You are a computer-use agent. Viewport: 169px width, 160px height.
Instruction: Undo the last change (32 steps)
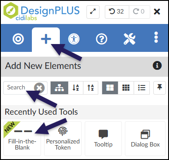coord(117,12)
